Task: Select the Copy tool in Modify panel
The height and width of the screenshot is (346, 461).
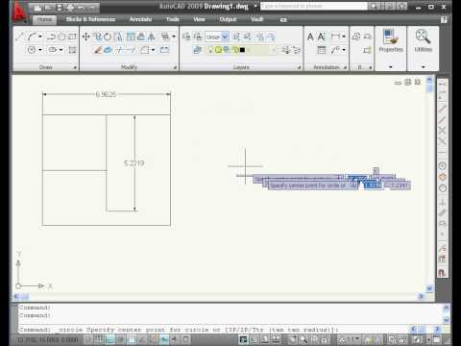Action: point(97,37)
